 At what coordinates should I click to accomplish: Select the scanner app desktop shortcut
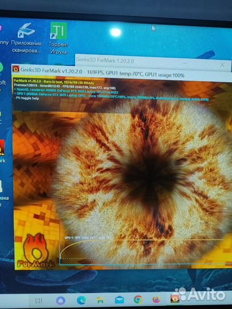pos(26,38)
